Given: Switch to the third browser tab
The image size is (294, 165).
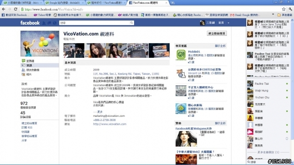Looking at the screenshot, I should click(106, 3).
